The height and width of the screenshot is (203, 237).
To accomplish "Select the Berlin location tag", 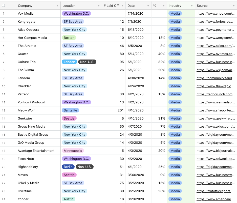I will [68, 167].
